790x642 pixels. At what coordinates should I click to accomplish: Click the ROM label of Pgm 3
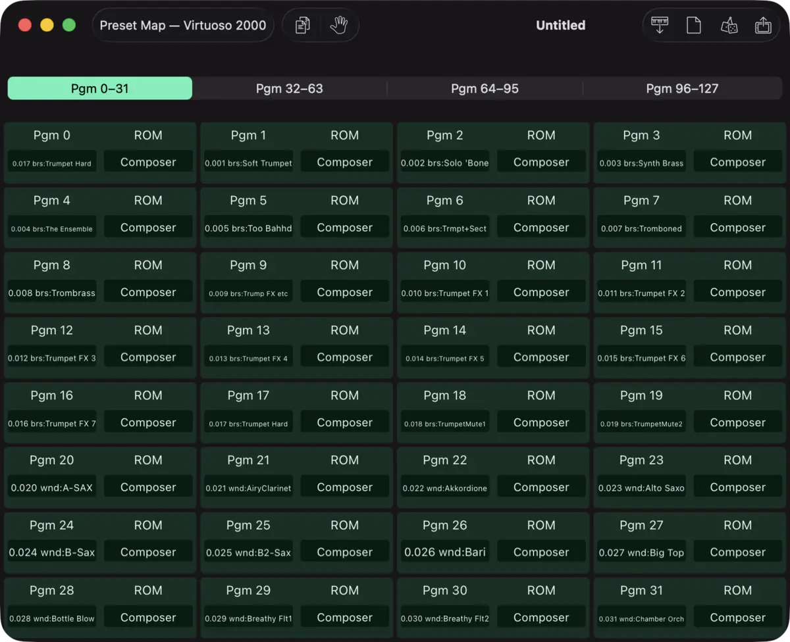click(x=737, y=135)
